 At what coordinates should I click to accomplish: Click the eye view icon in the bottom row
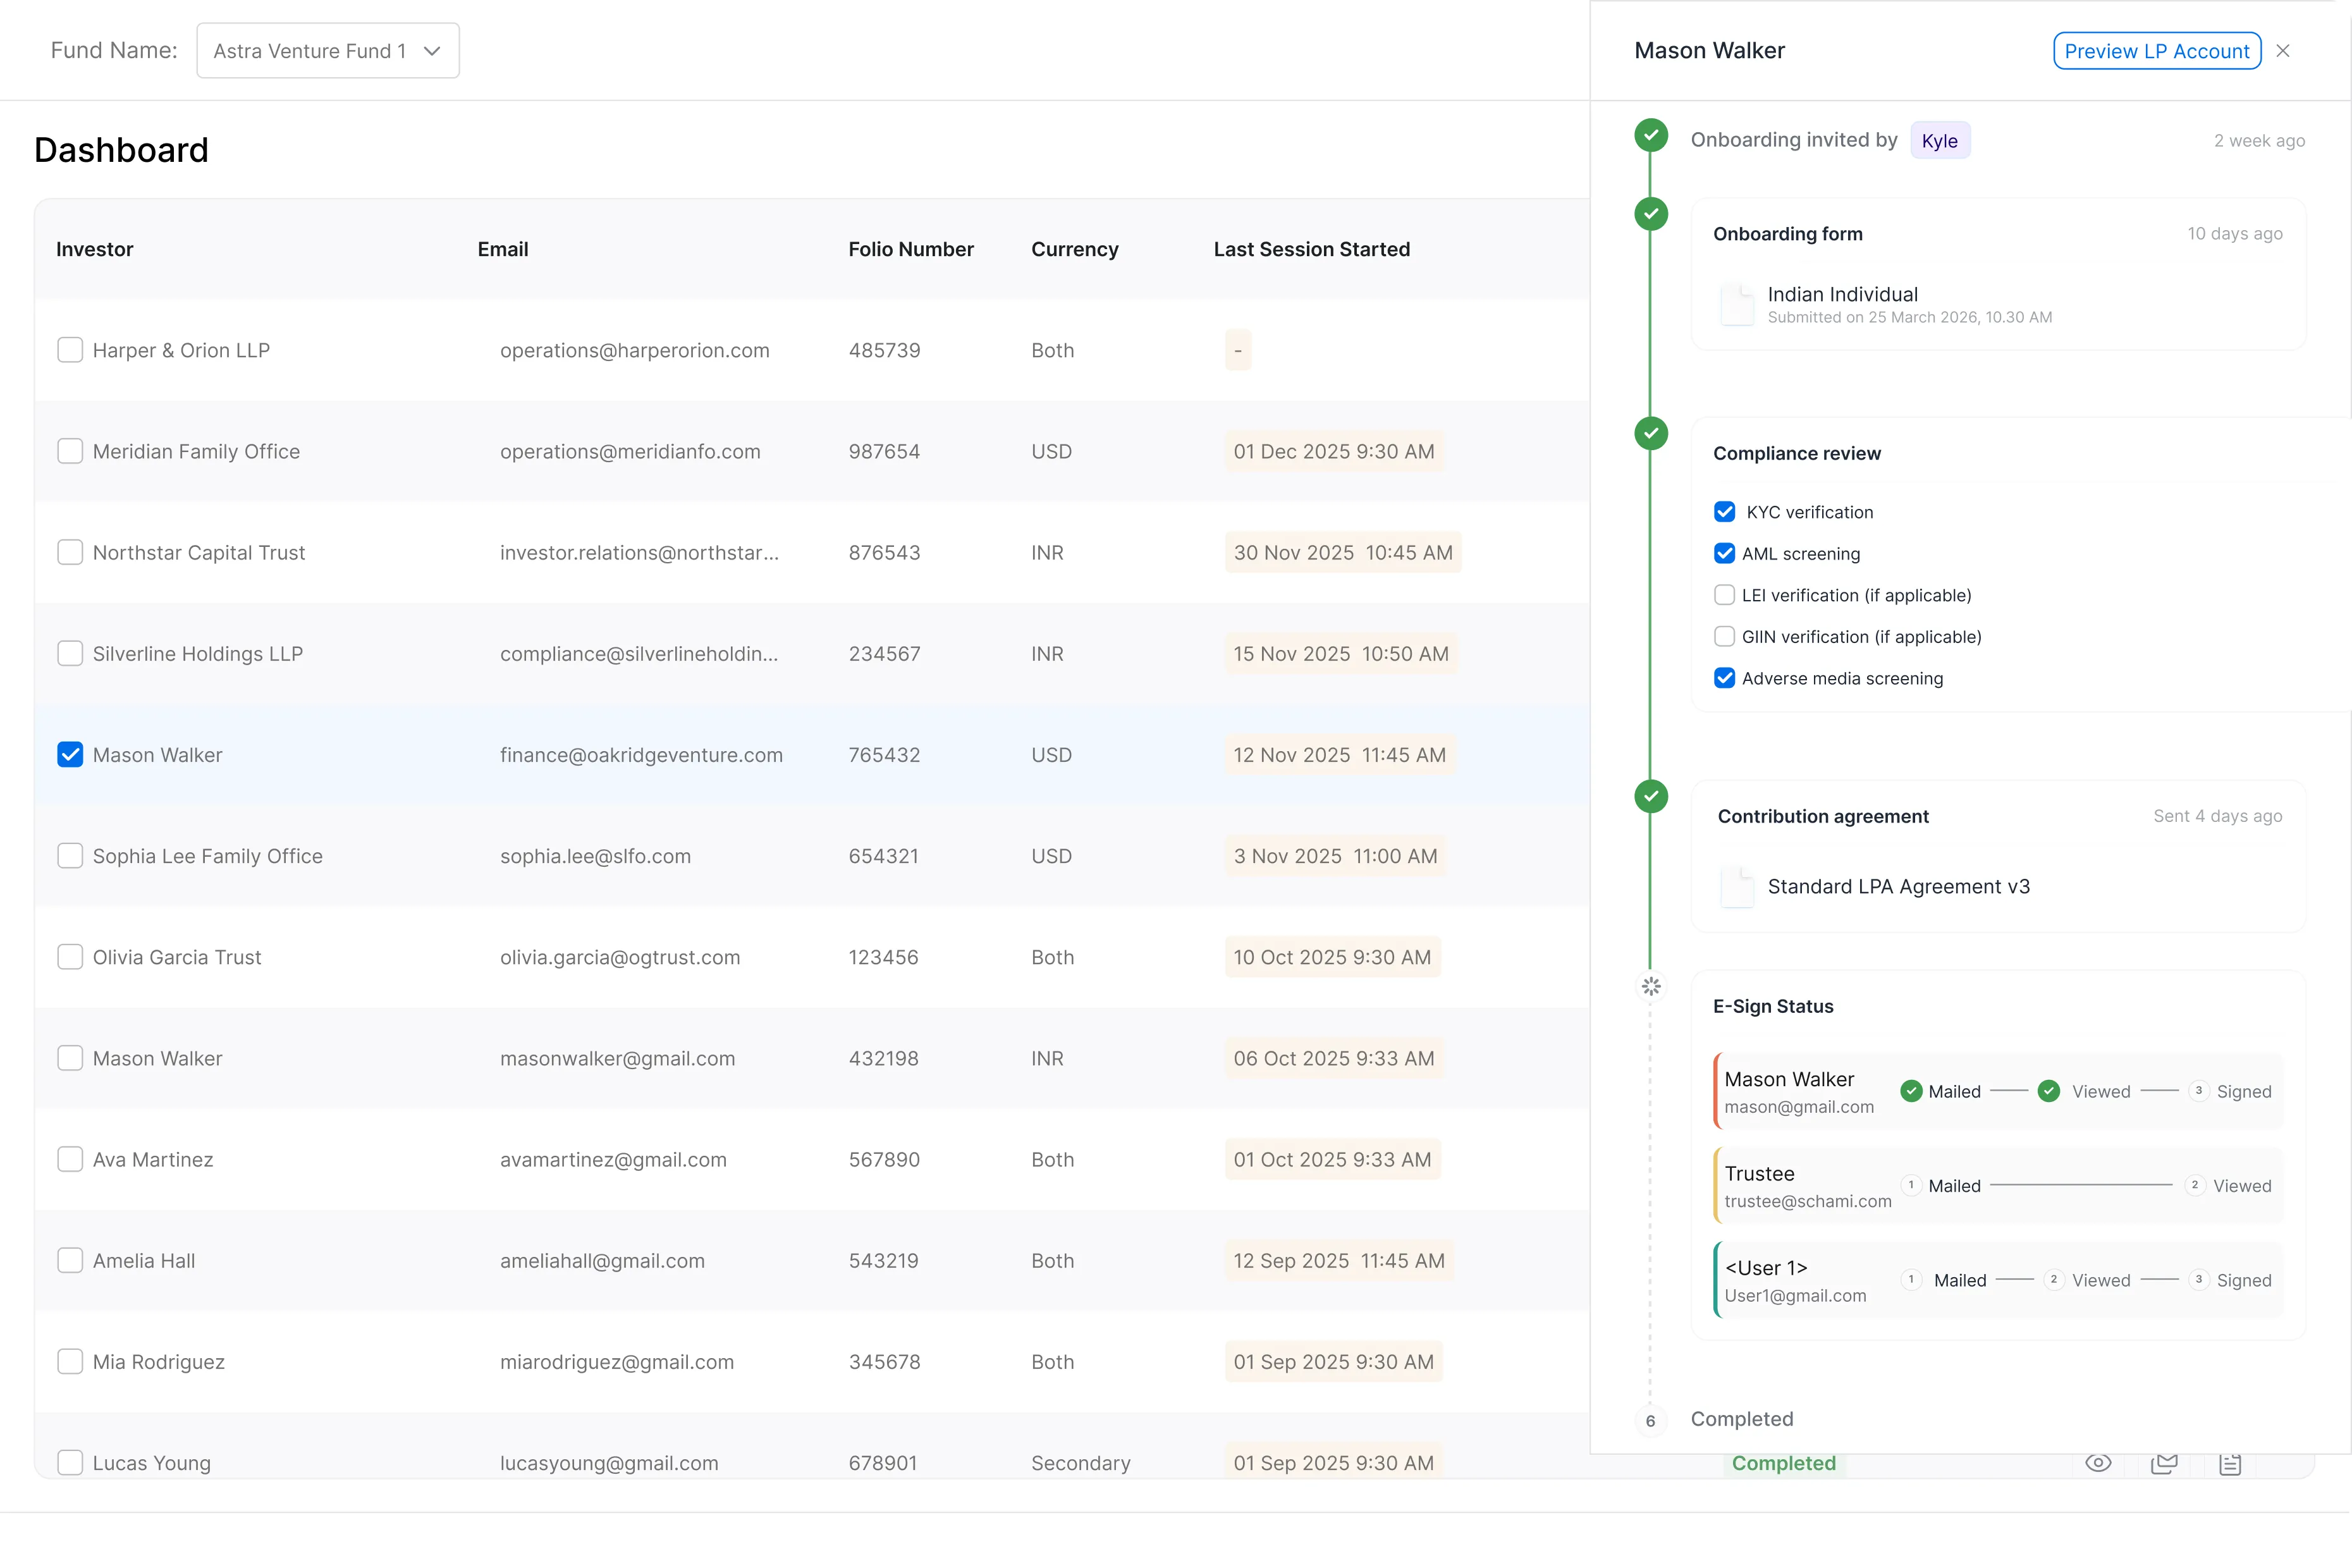pyautogui.click(x=2098, y=1463)
